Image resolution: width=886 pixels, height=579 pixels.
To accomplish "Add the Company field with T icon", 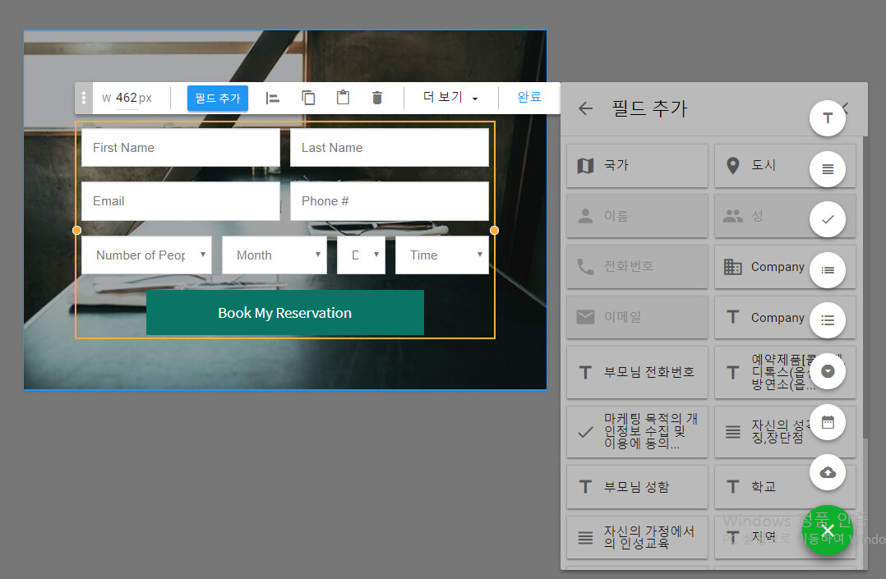I will click(785, 318).
